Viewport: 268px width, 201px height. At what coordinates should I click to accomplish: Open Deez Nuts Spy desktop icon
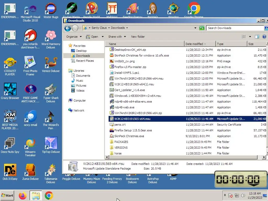(x=10, y=145)
